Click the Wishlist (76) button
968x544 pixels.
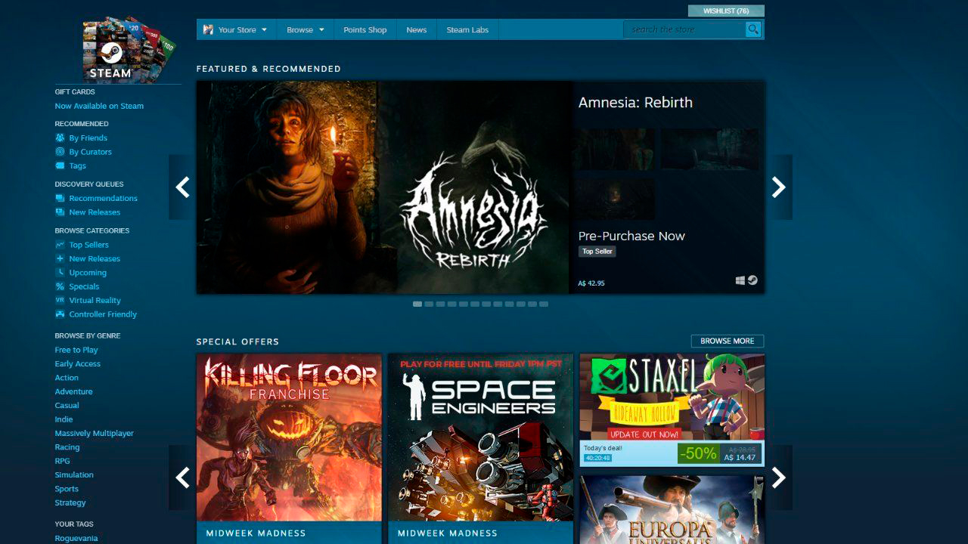(x=725, y=11)
